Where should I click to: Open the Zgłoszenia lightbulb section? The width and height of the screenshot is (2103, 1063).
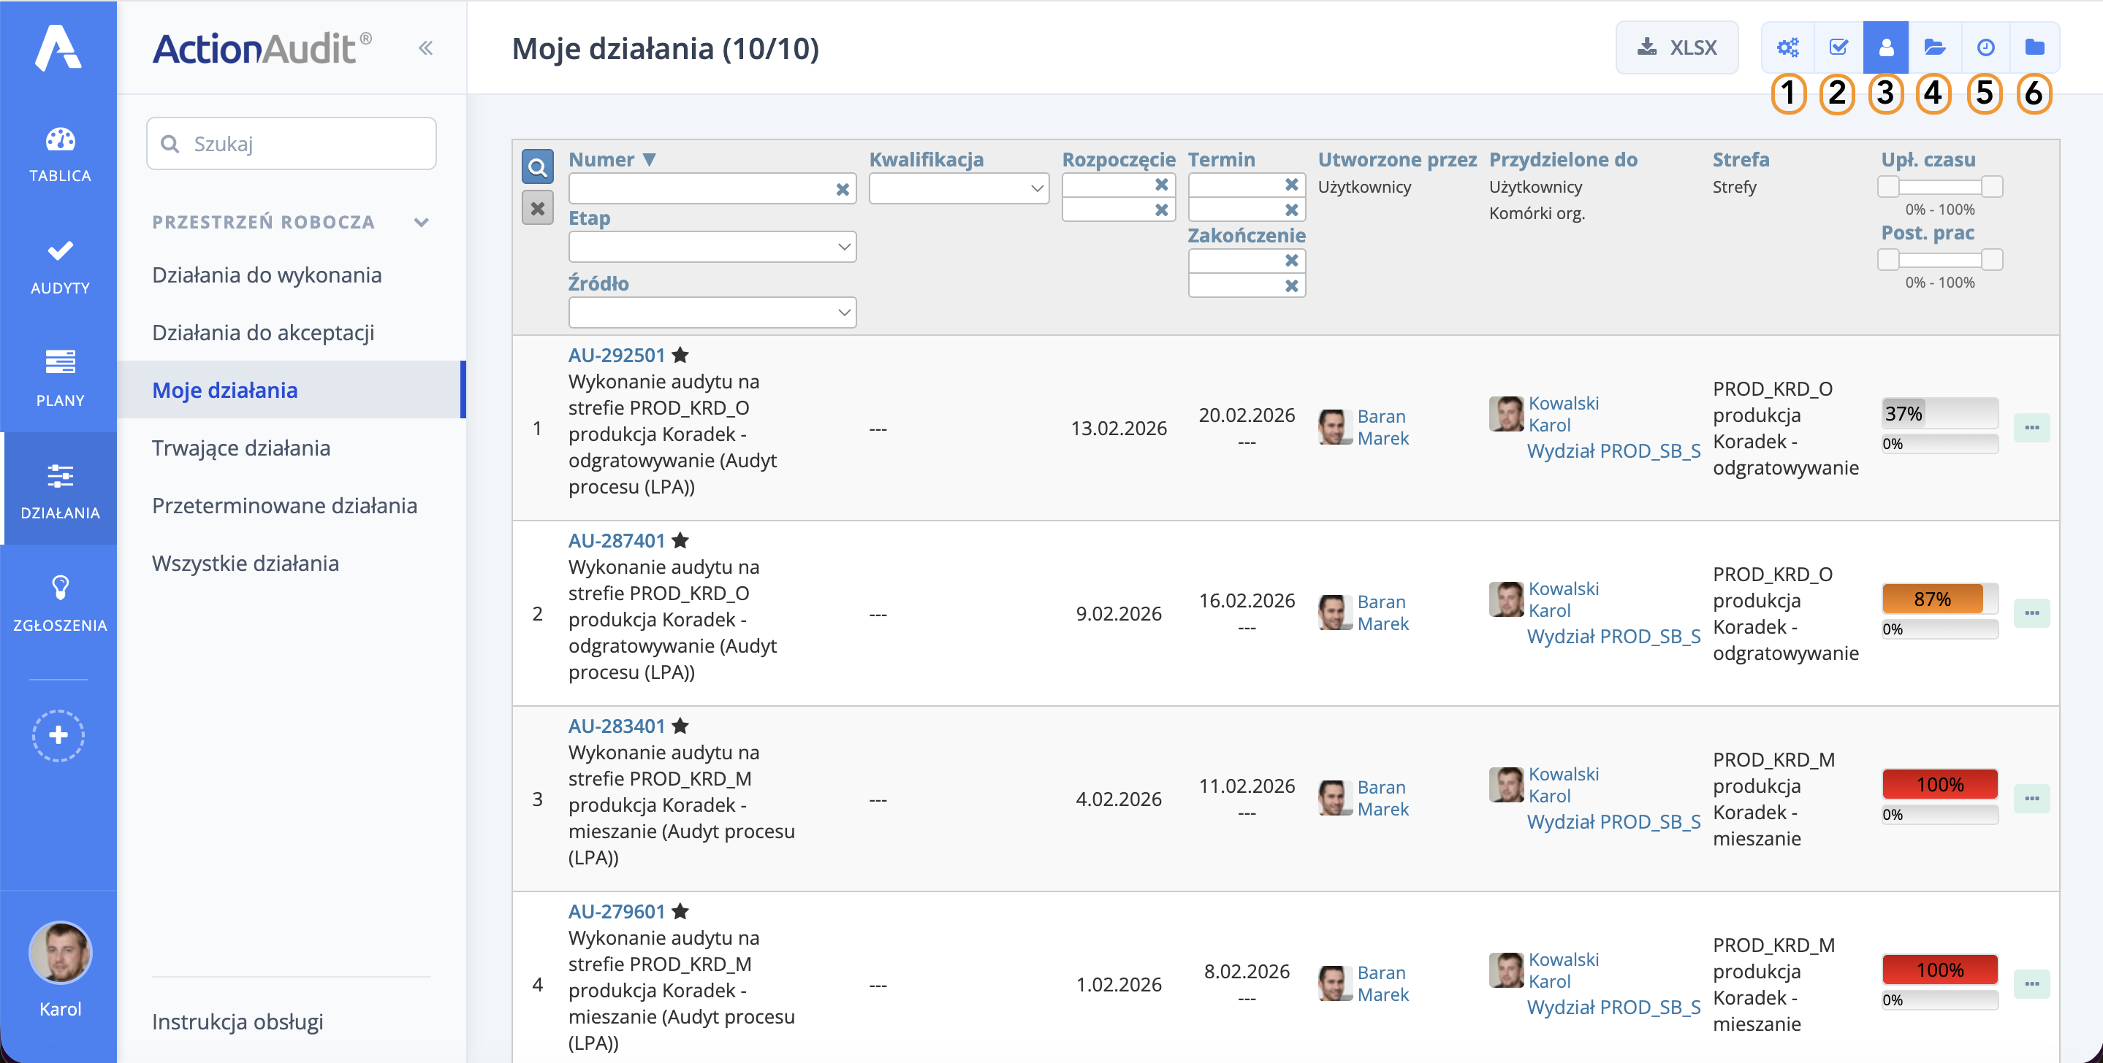(x=60, y=603)
